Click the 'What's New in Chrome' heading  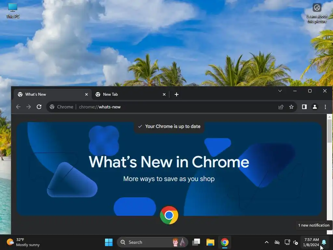(169, 162)
